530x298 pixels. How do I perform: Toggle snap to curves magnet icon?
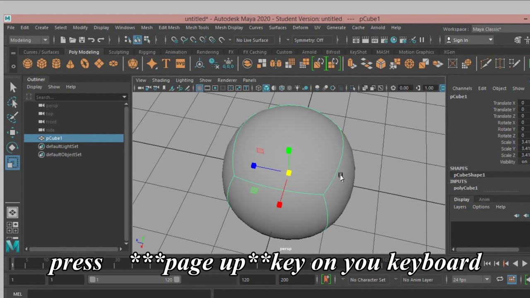pos(184,40)
